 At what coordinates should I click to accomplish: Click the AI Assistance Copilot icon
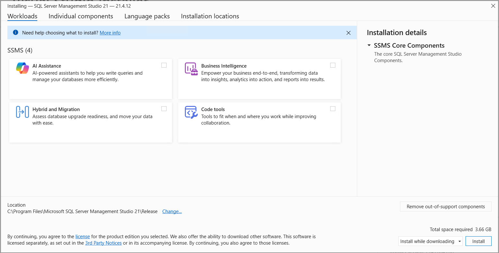23,68
